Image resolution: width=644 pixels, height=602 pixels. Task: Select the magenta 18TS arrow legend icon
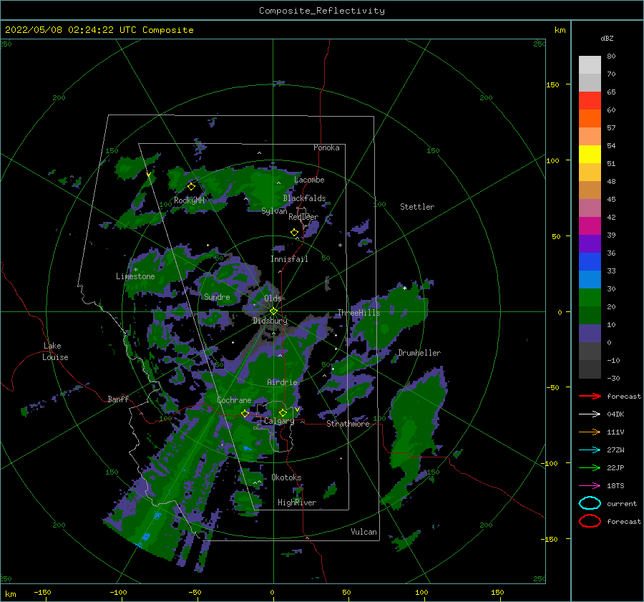click(590, 486)
